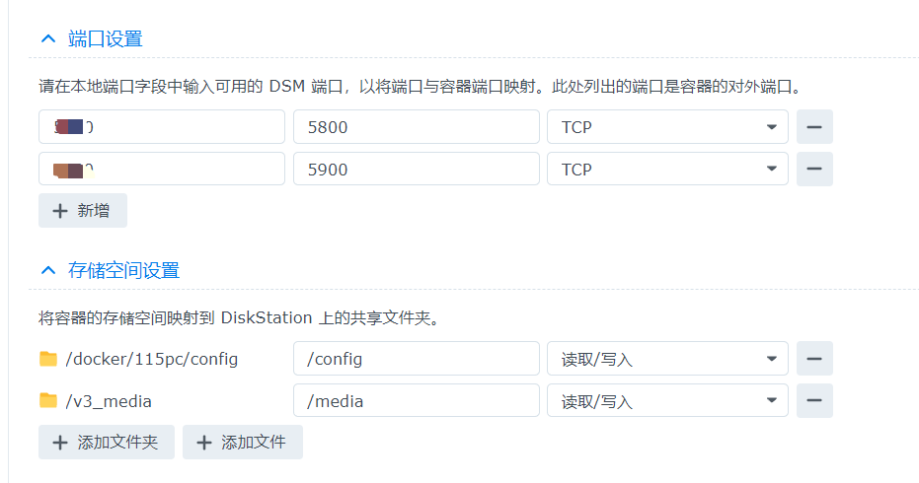The width and height of the screenshot is (919, 483).
Task: Click the container port field showing 5800
Action: point(417,127)
